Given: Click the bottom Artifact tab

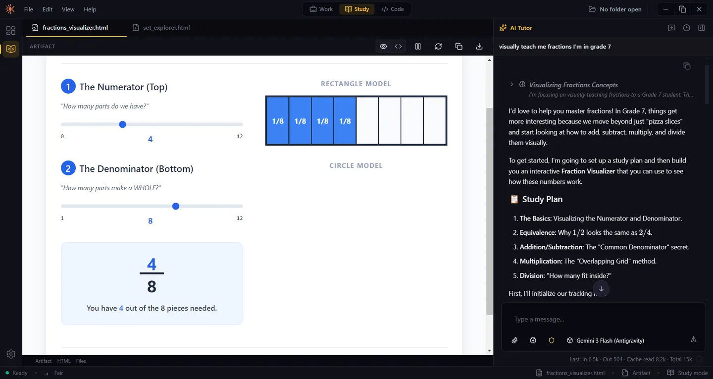Looking at the screenshot, I should [x=44, y=361].
